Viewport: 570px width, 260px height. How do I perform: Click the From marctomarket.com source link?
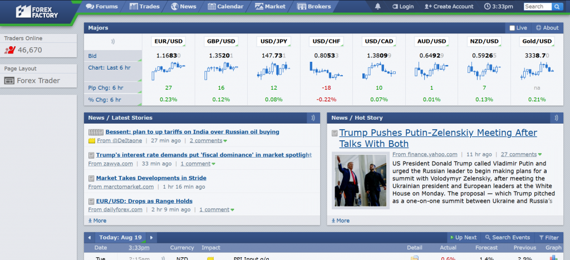(121, 187)
